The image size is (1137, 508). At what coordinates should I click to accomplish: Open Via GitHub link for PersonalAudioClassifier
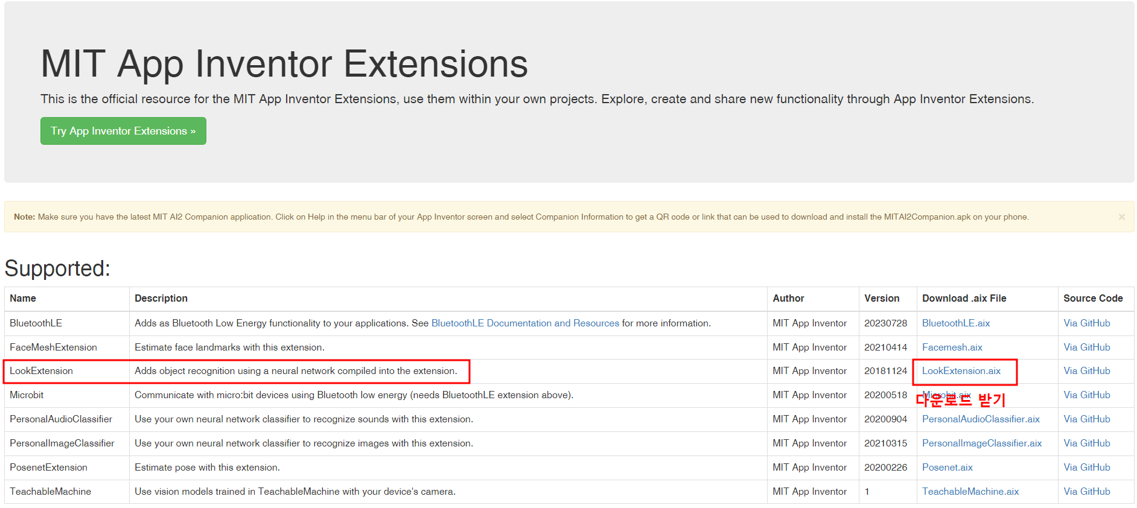point(1087,419)
